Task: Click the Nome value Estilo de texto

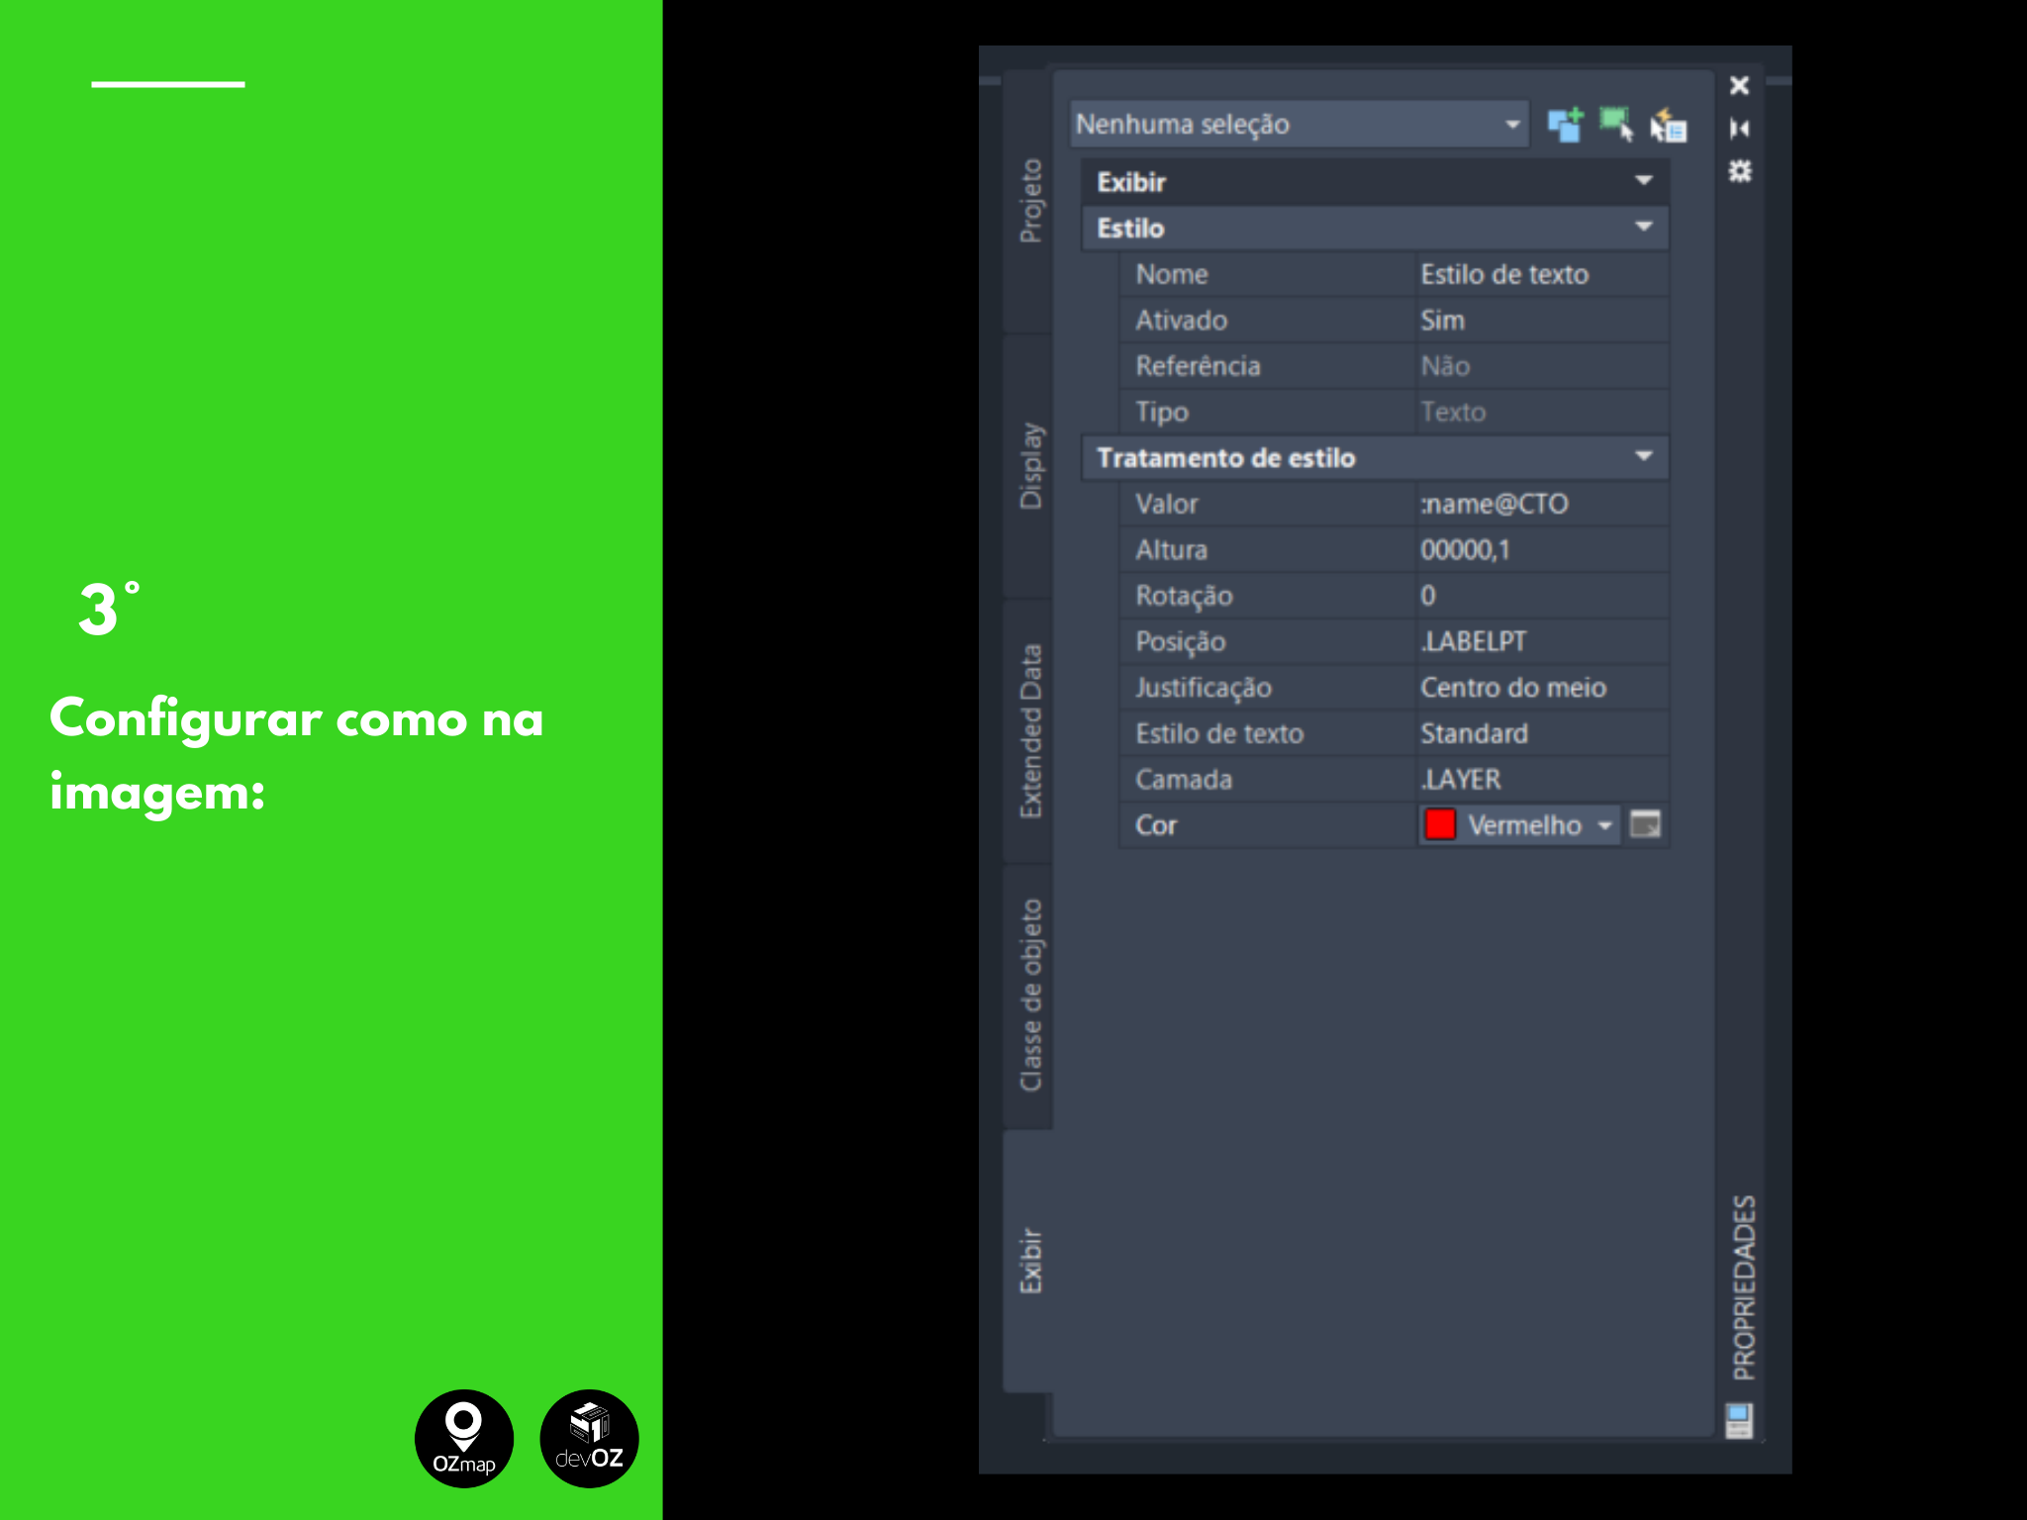Action: coord(1542,274)
